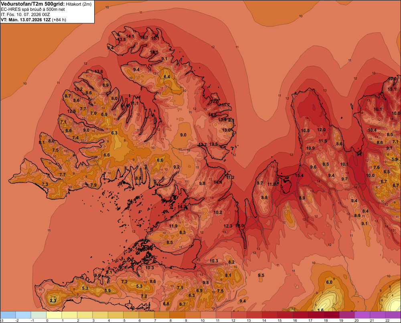Click the 8.8 temperature value on the map
The height and width of the screenshot is (323, 401).
[264, 197]
